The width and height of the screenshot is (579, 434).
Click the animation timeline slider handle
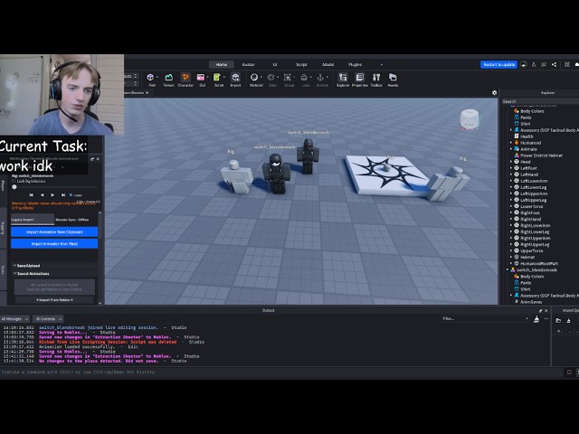click(14, 187)
